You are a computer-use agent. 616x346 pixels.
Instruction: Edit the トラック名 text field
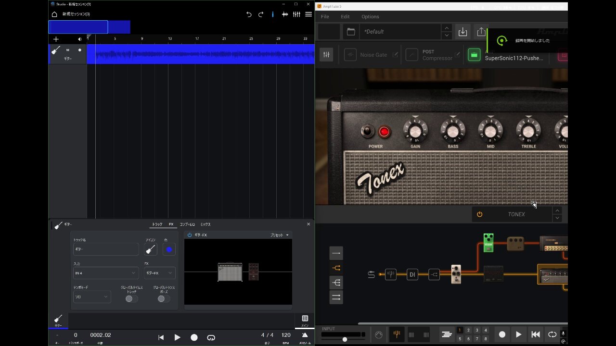point(106,249)
